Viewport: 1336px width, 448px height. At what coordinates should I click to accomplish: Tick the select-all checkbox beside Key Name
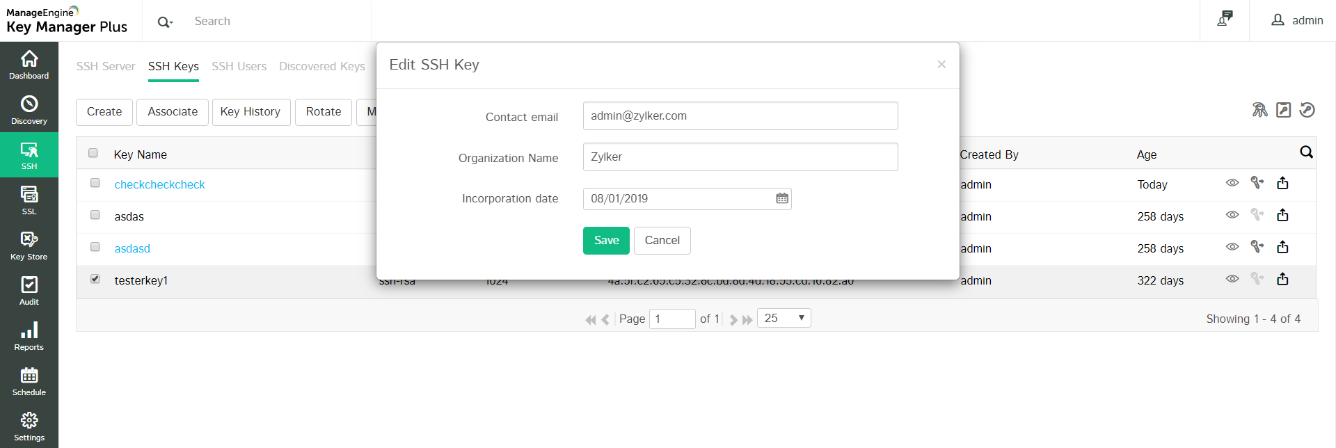click(93, 153)
